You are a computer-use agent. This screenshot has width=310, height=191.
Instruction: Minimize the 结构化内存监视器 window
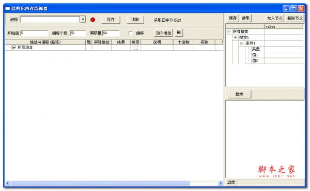pos(286,8)
